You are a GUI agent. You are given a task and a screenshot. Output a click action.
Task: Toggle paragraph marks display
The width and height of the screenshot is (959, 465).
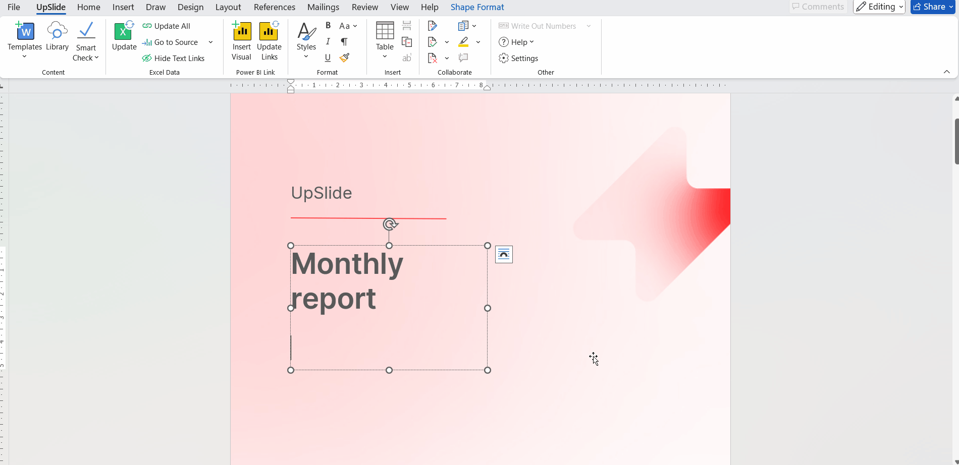click(344, 42)
